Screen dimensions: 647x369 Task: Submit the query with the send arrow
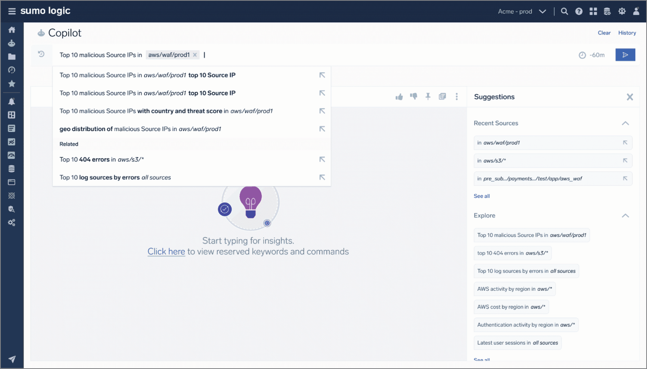(x=625, y=55)
